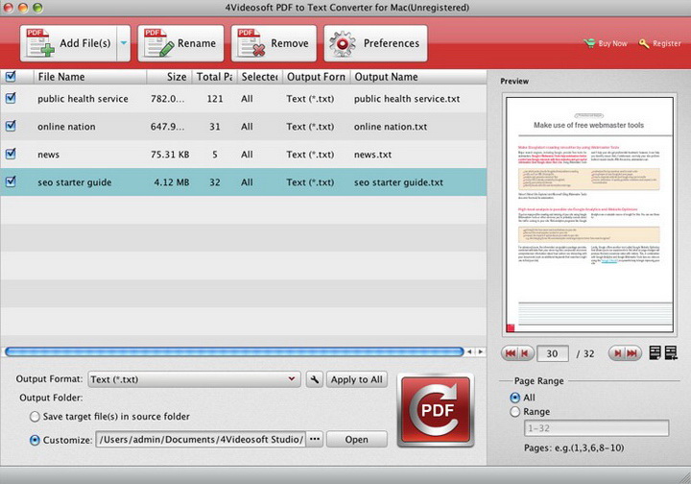Uncheck the online nation file checkbox
The height and width of the screenshot is (484, 691).
(x=11, y=126)
